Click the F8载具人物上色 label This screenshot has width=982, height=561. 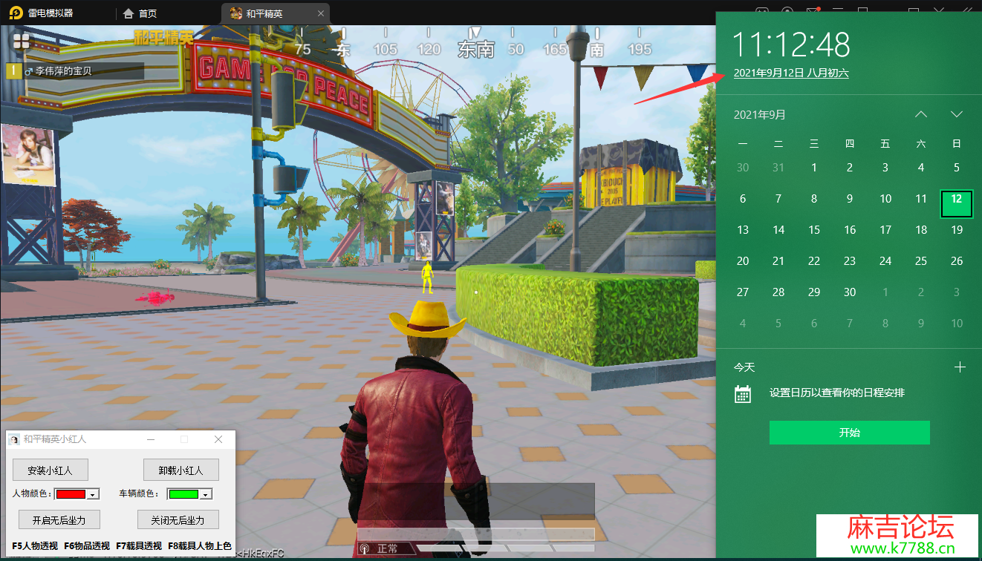pos(200,545)
